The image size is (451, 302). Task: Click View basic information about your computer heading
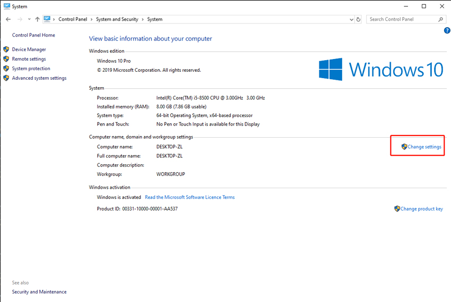tap(151, 39)
